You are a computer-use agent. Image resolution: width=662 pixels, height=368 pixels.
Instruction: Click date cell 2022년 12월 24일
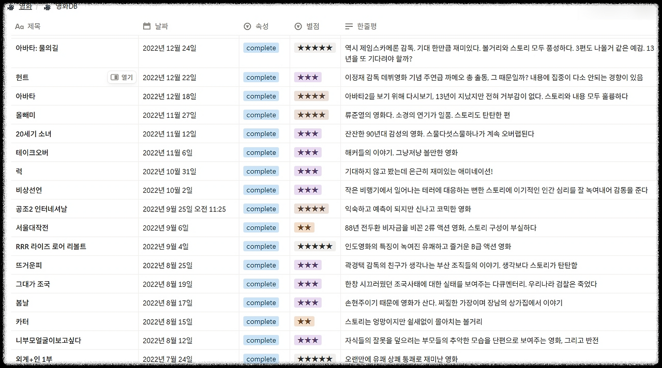pyautogui.click(x=170, y=48)
